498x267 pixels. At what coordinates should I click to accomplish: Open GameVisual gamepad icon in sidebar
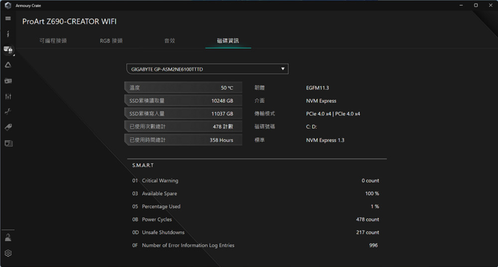8,81
